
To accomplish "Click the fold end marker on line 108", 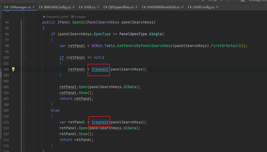I will pyautogui.click(x=24, y=104).
